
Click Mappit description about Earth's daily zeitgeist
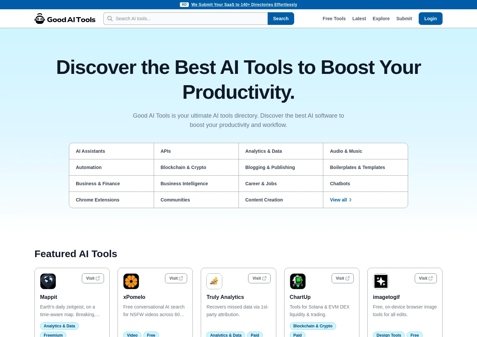pos(70,311)
